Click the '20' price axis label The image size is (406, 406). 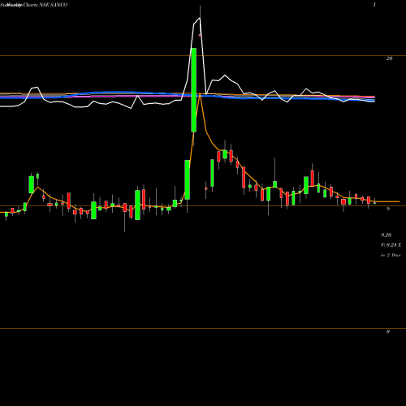coord(389,58)
